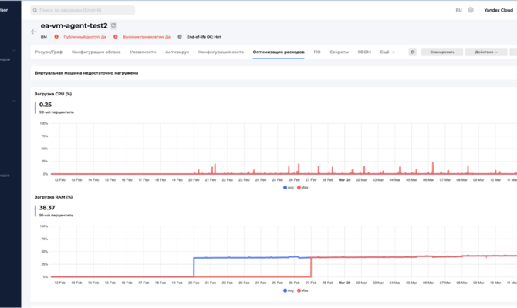This screenshot has height=308, width=517.
Task: Toggle Avg series in CPU chart legend
Action: [x=289, y=188]
